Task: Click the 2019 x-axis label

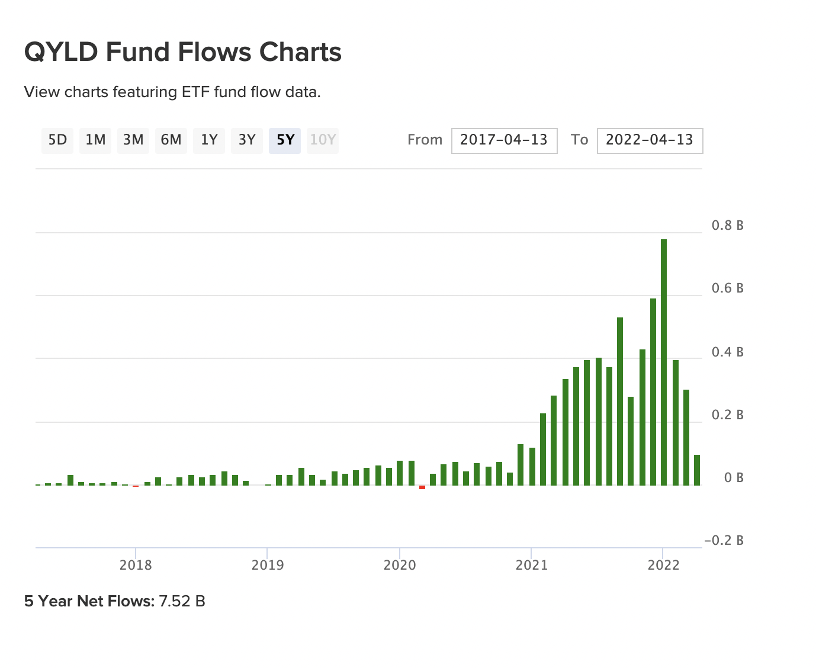Action: [268, 565]
